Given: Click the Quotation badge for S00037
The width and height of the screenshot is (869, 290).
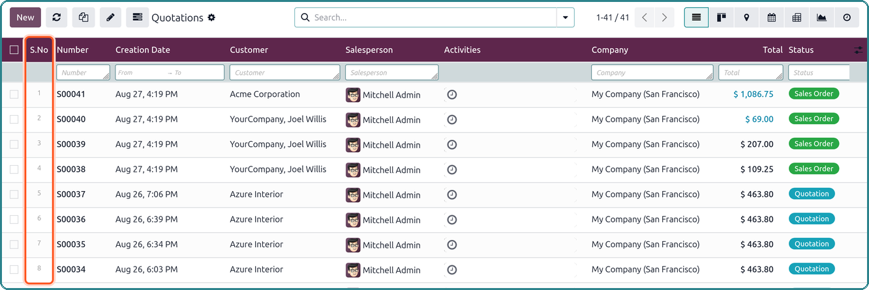Looking at the screenshot, I should pos(812,194).
